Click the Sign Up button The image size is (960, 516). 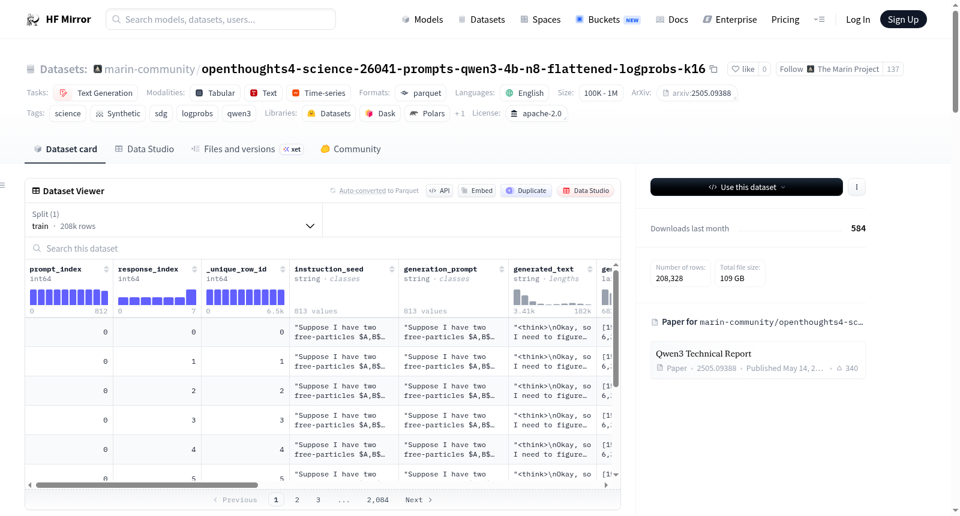coord(903,19)
